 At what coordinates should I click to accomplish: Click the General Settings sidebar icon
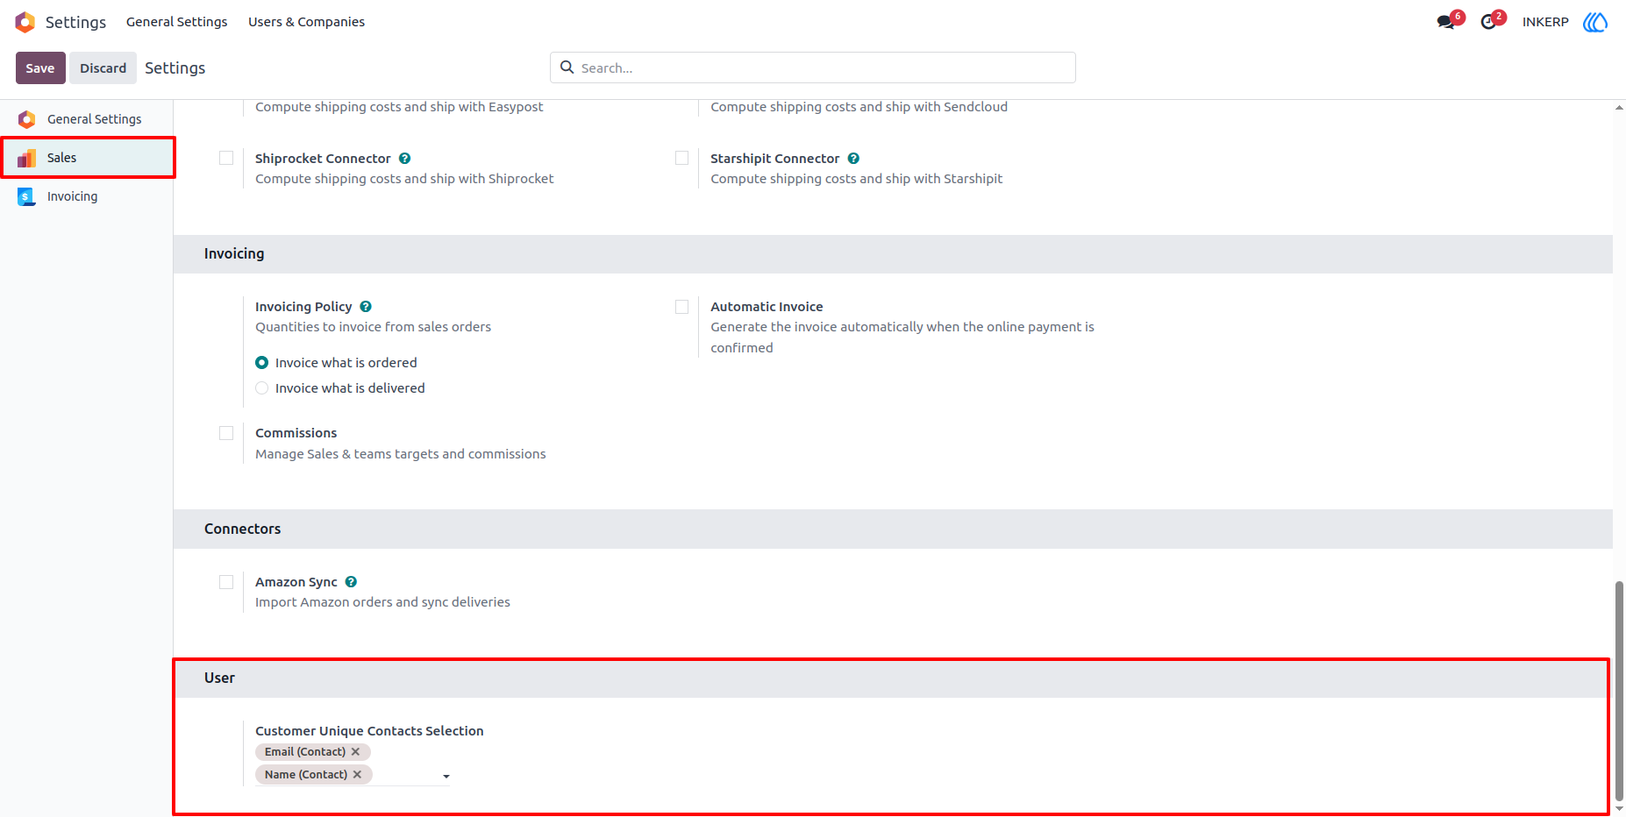pyautogui.click(x=27, y=119)
